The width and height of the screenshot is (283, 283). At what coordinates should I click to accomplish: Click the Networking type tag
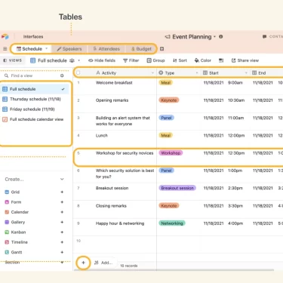tap(172, 223)
